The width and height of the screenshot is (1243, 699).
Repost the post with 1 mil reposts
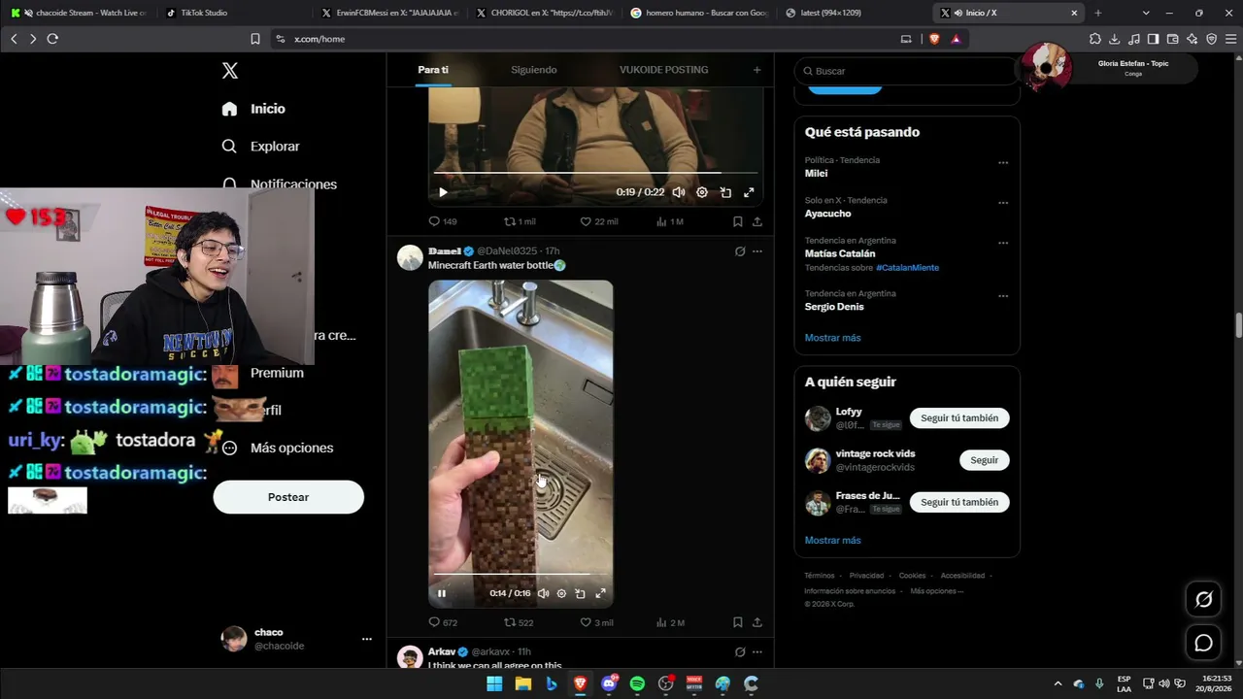pos(520,221)
